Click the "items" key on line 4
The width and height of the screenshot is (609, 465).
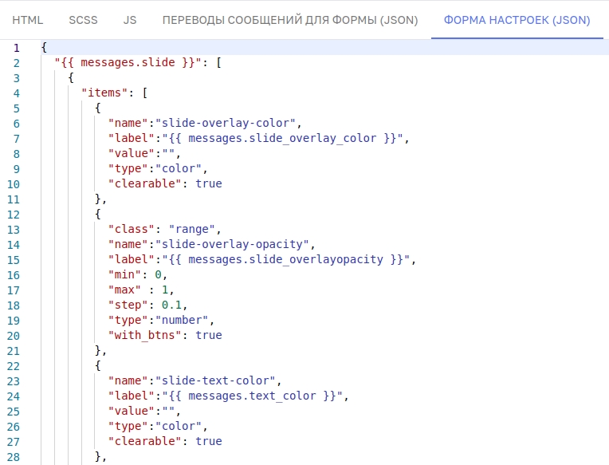click(104, 93)
